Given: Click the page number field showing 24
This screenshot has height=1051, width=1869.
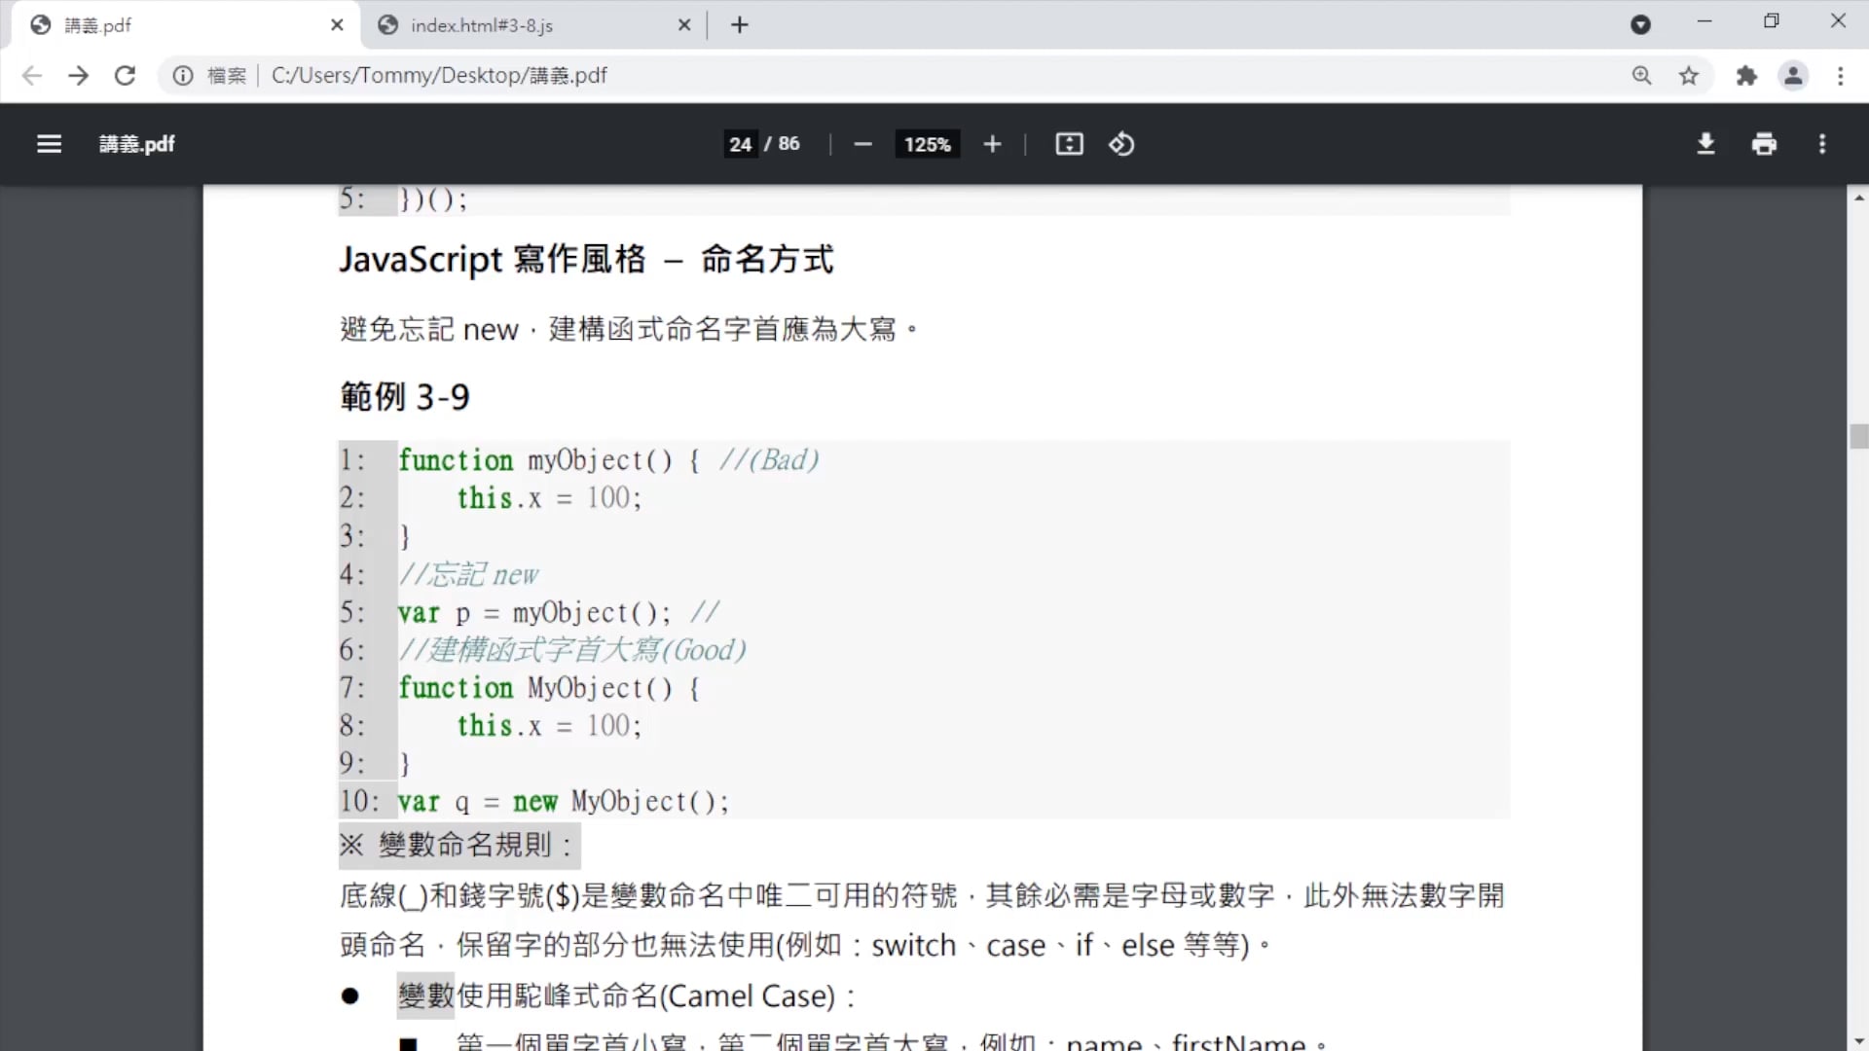Looking at the screenshot, I should point(740,144).
